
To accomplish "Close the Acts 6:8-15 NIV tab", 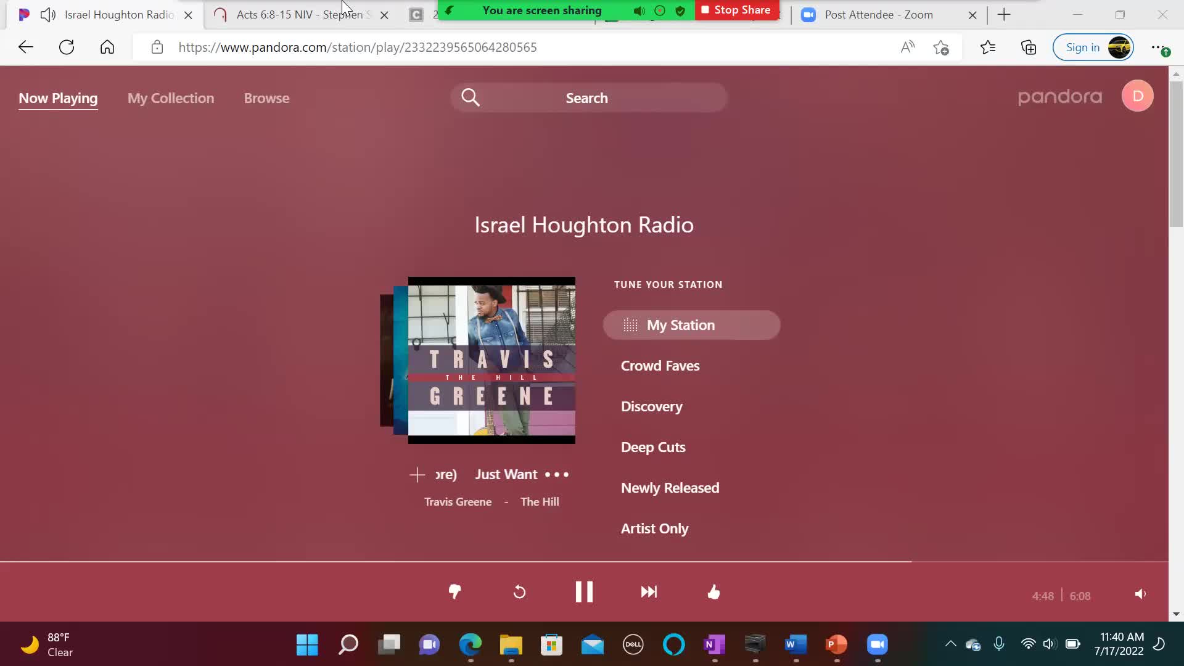I will (x=384, y=15).
